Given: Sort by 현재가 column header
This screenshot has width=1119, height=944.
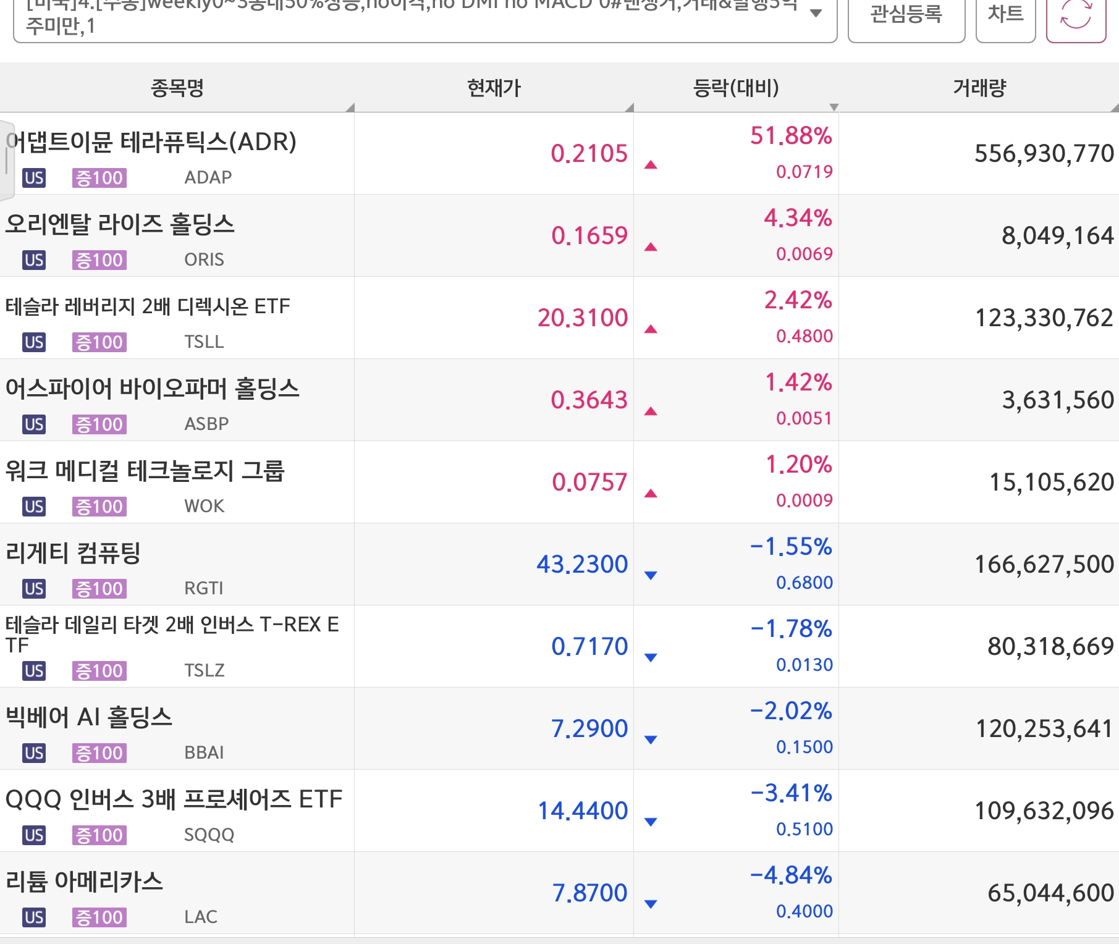Looking at the screenshot, I should pos(494,88).
